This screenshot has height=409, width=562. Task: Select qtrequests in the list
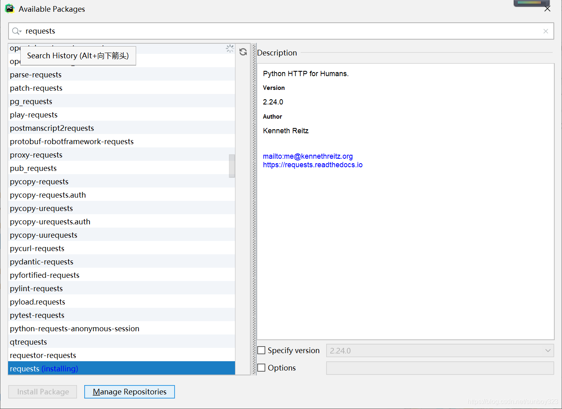pos(122,342)
